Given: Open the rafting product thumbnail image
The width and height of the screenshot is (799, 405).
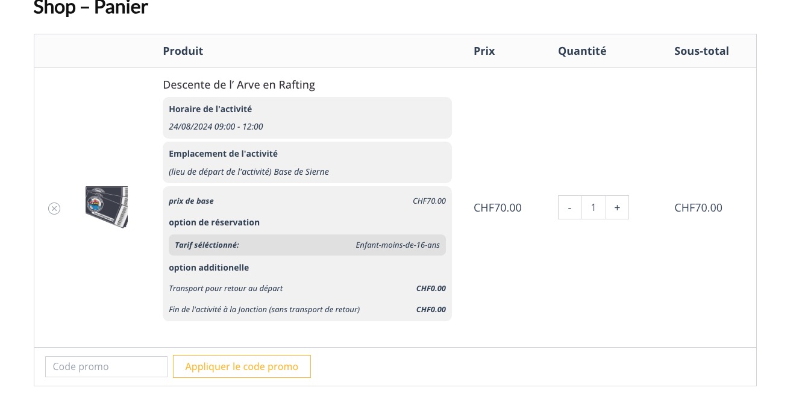Looking at the screenshot, I should coord(107,207).
